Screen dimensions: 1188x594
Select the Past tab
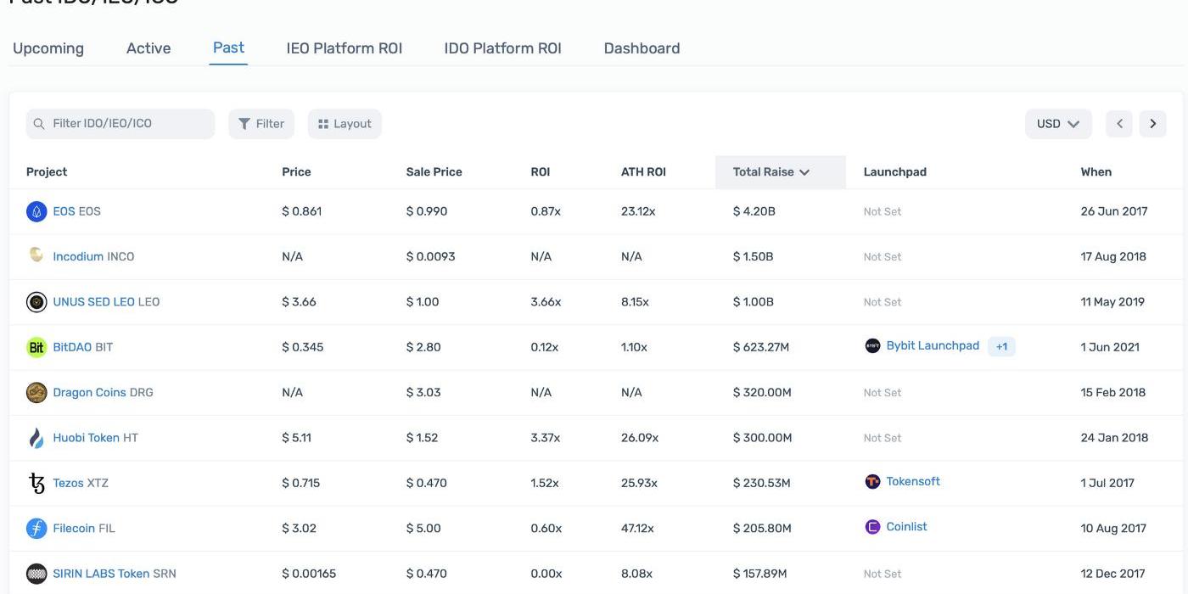[x=229, y=48]
